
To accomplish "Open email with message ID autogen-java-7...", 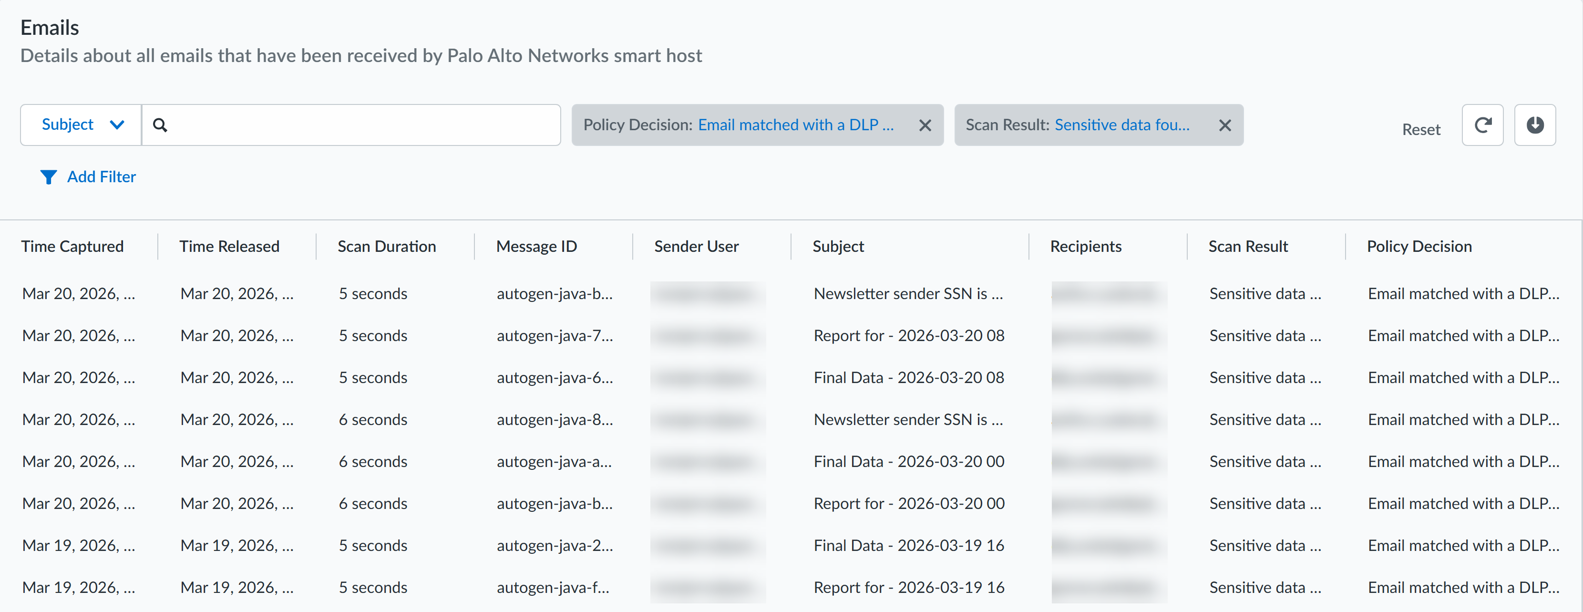I will (x=555, y=336).
